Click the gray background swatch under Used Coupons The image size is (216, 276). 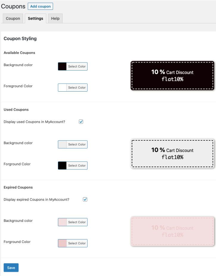point(63,144)
